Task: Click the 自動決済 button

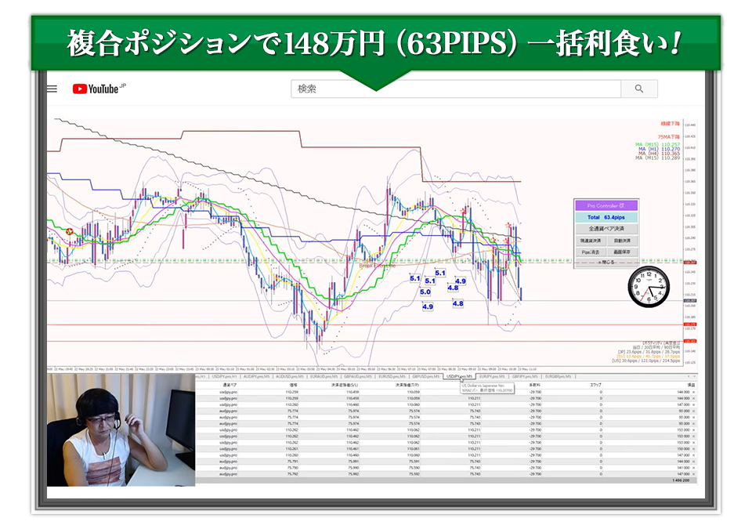Action: pyautogui.click(x=622, y=241)
